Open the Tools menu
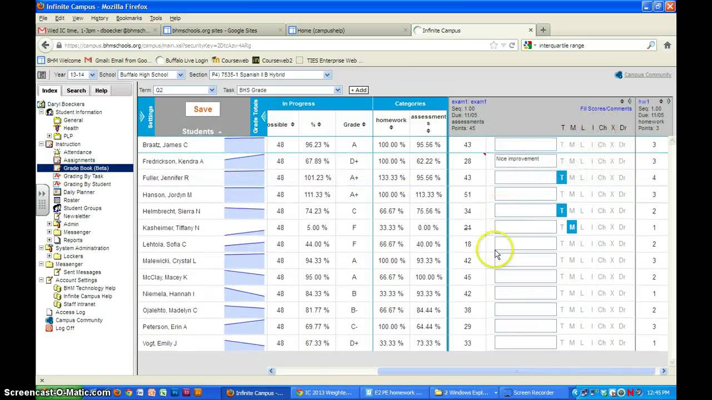Screen dimensions: 712x400 pos(156,18)
